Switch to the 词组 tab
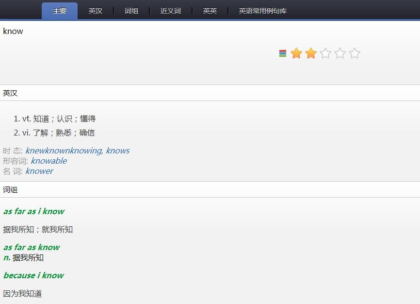Screen dimensions: 420x304 click(x=131, y=11)
